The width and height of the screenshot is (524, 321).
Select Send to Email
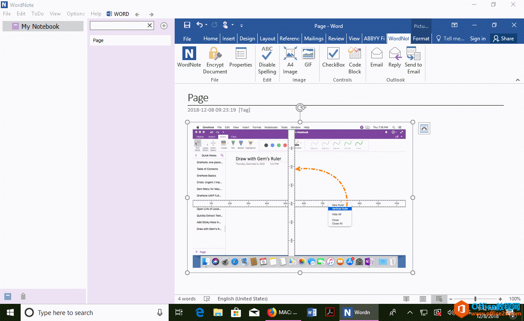click(x=413, y=60)
